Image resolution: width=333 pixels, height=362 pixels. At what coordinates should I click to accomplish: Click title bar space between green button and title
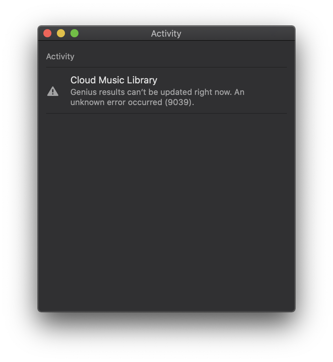click(115, 34)
